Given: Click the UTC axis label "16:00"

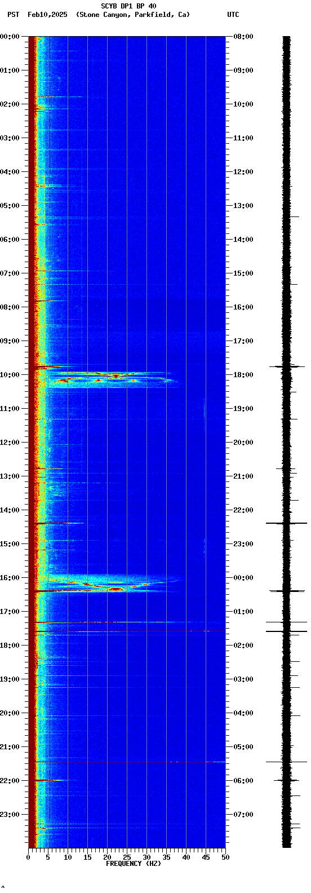Looking at the screenshot, I should click(243, 307).
